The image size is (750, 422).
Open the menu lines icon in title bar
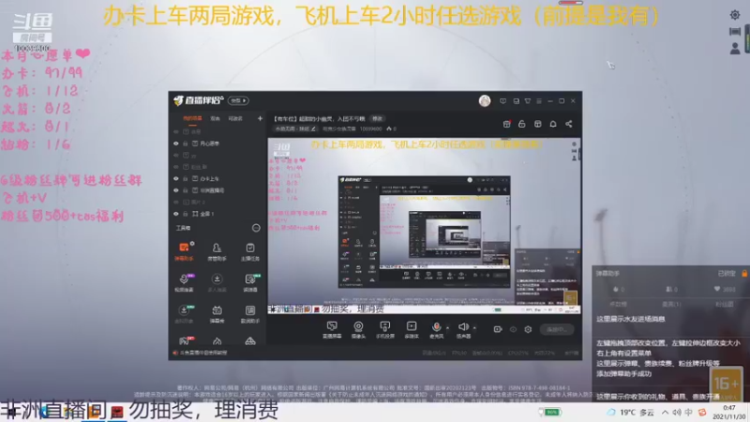point(539,101)
